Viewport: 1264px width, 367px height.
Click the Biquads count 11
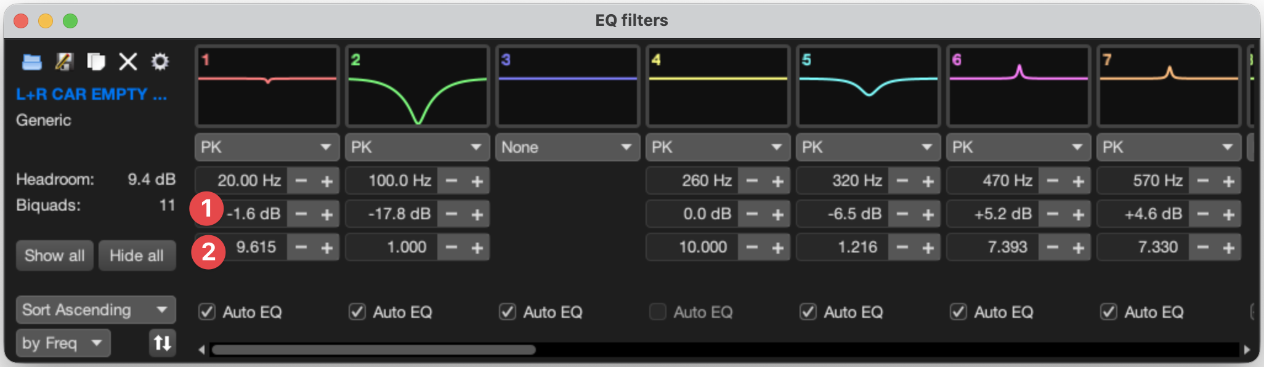[167, 205]
